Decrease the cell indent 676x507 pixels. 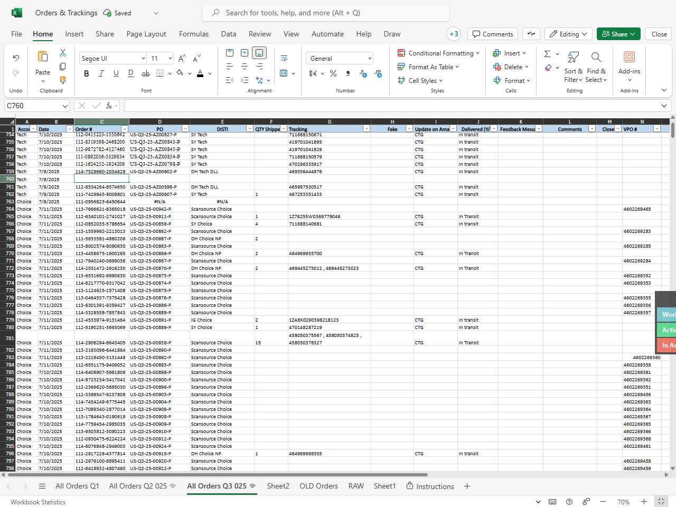coord(230,80)
